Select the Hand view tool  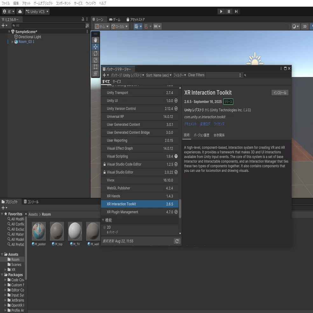(x=95, y=40)
